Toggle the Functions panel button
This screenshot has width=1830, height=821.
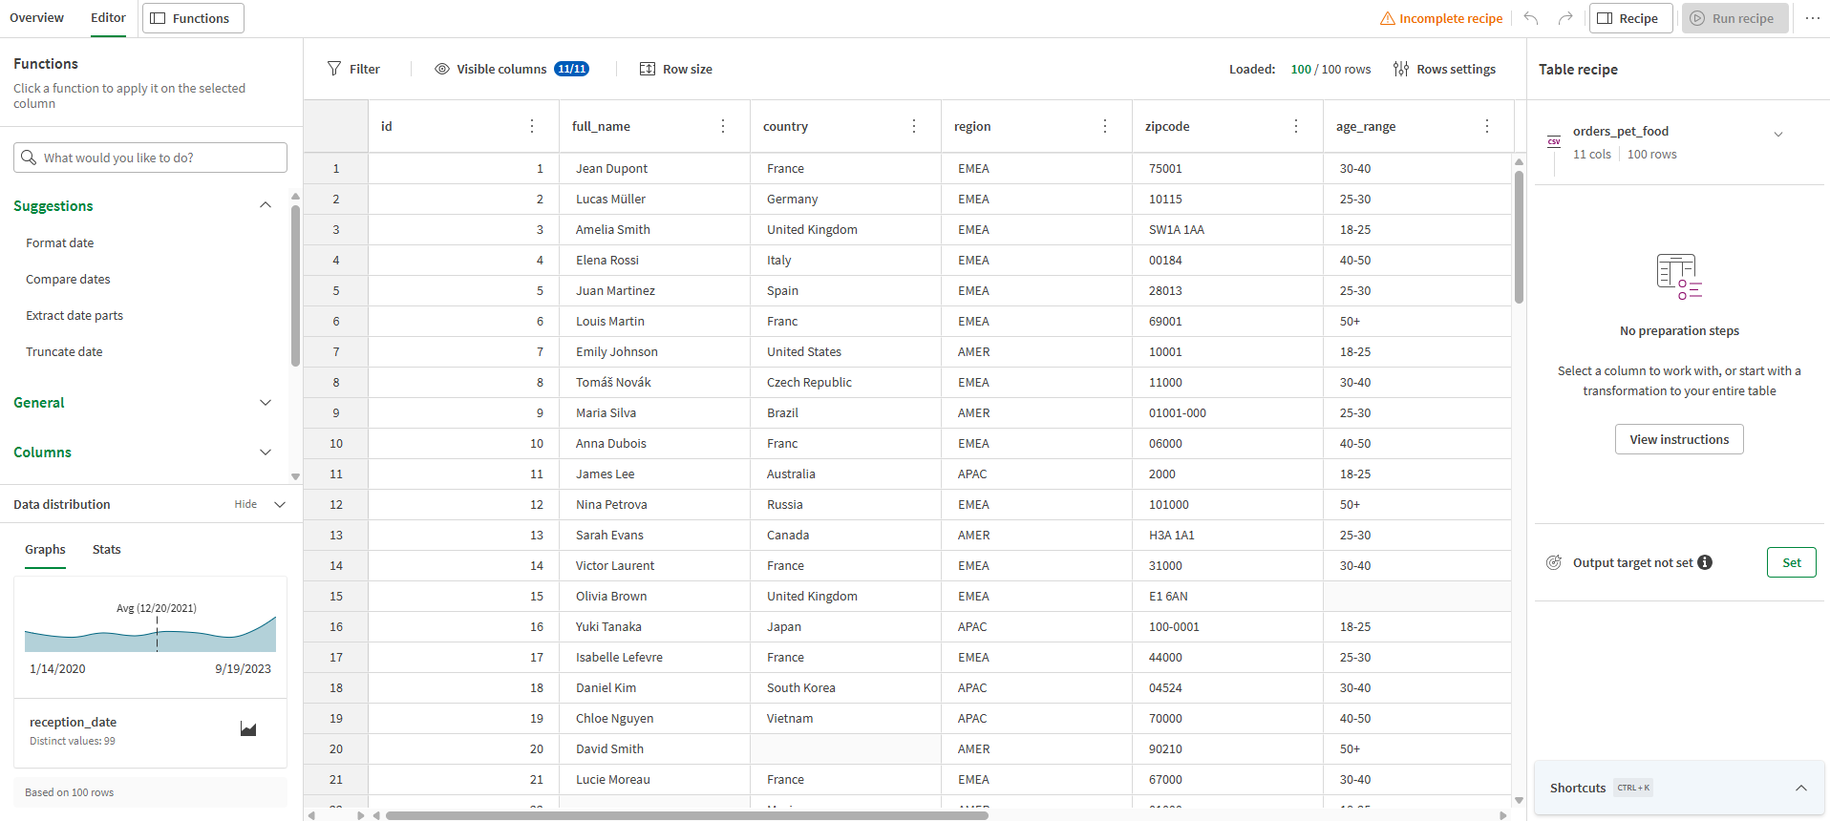click(x=193, y=18)
